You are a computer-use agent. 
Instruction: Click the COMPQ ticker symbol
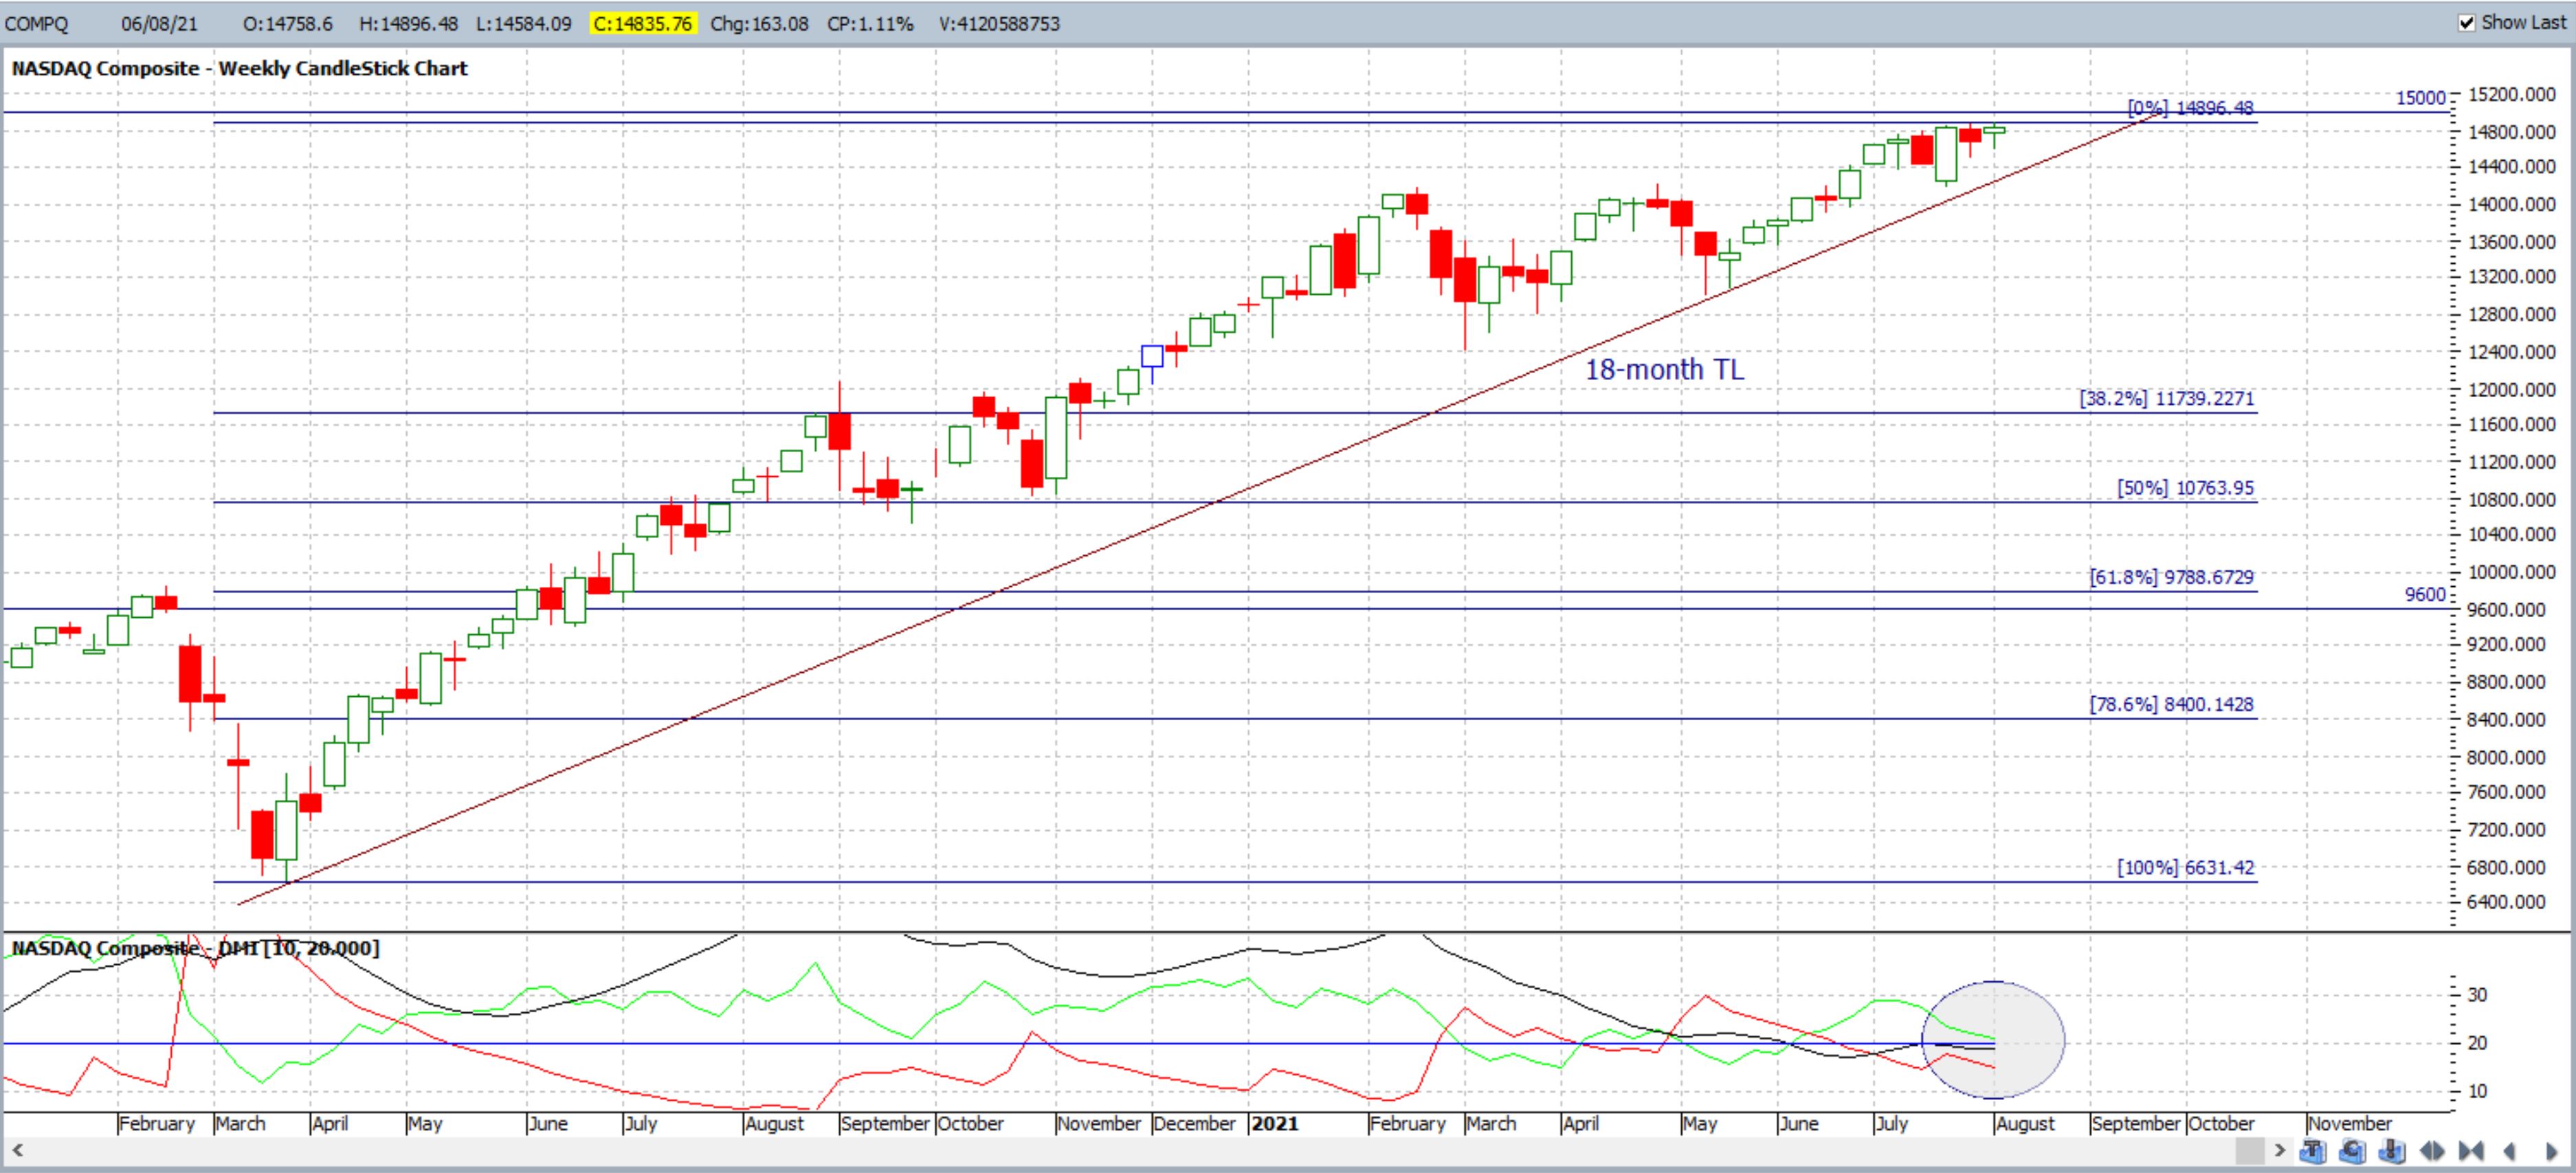pyautogui.click(x=37, y=23)
